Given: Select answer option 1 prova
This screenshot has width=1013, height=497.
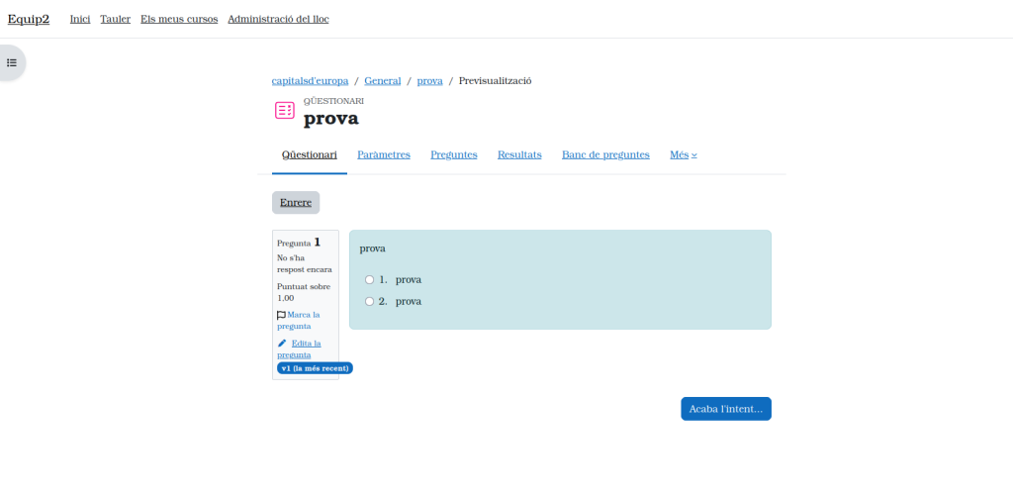Looking at the screenshot, I should click(x=370, y=280).
